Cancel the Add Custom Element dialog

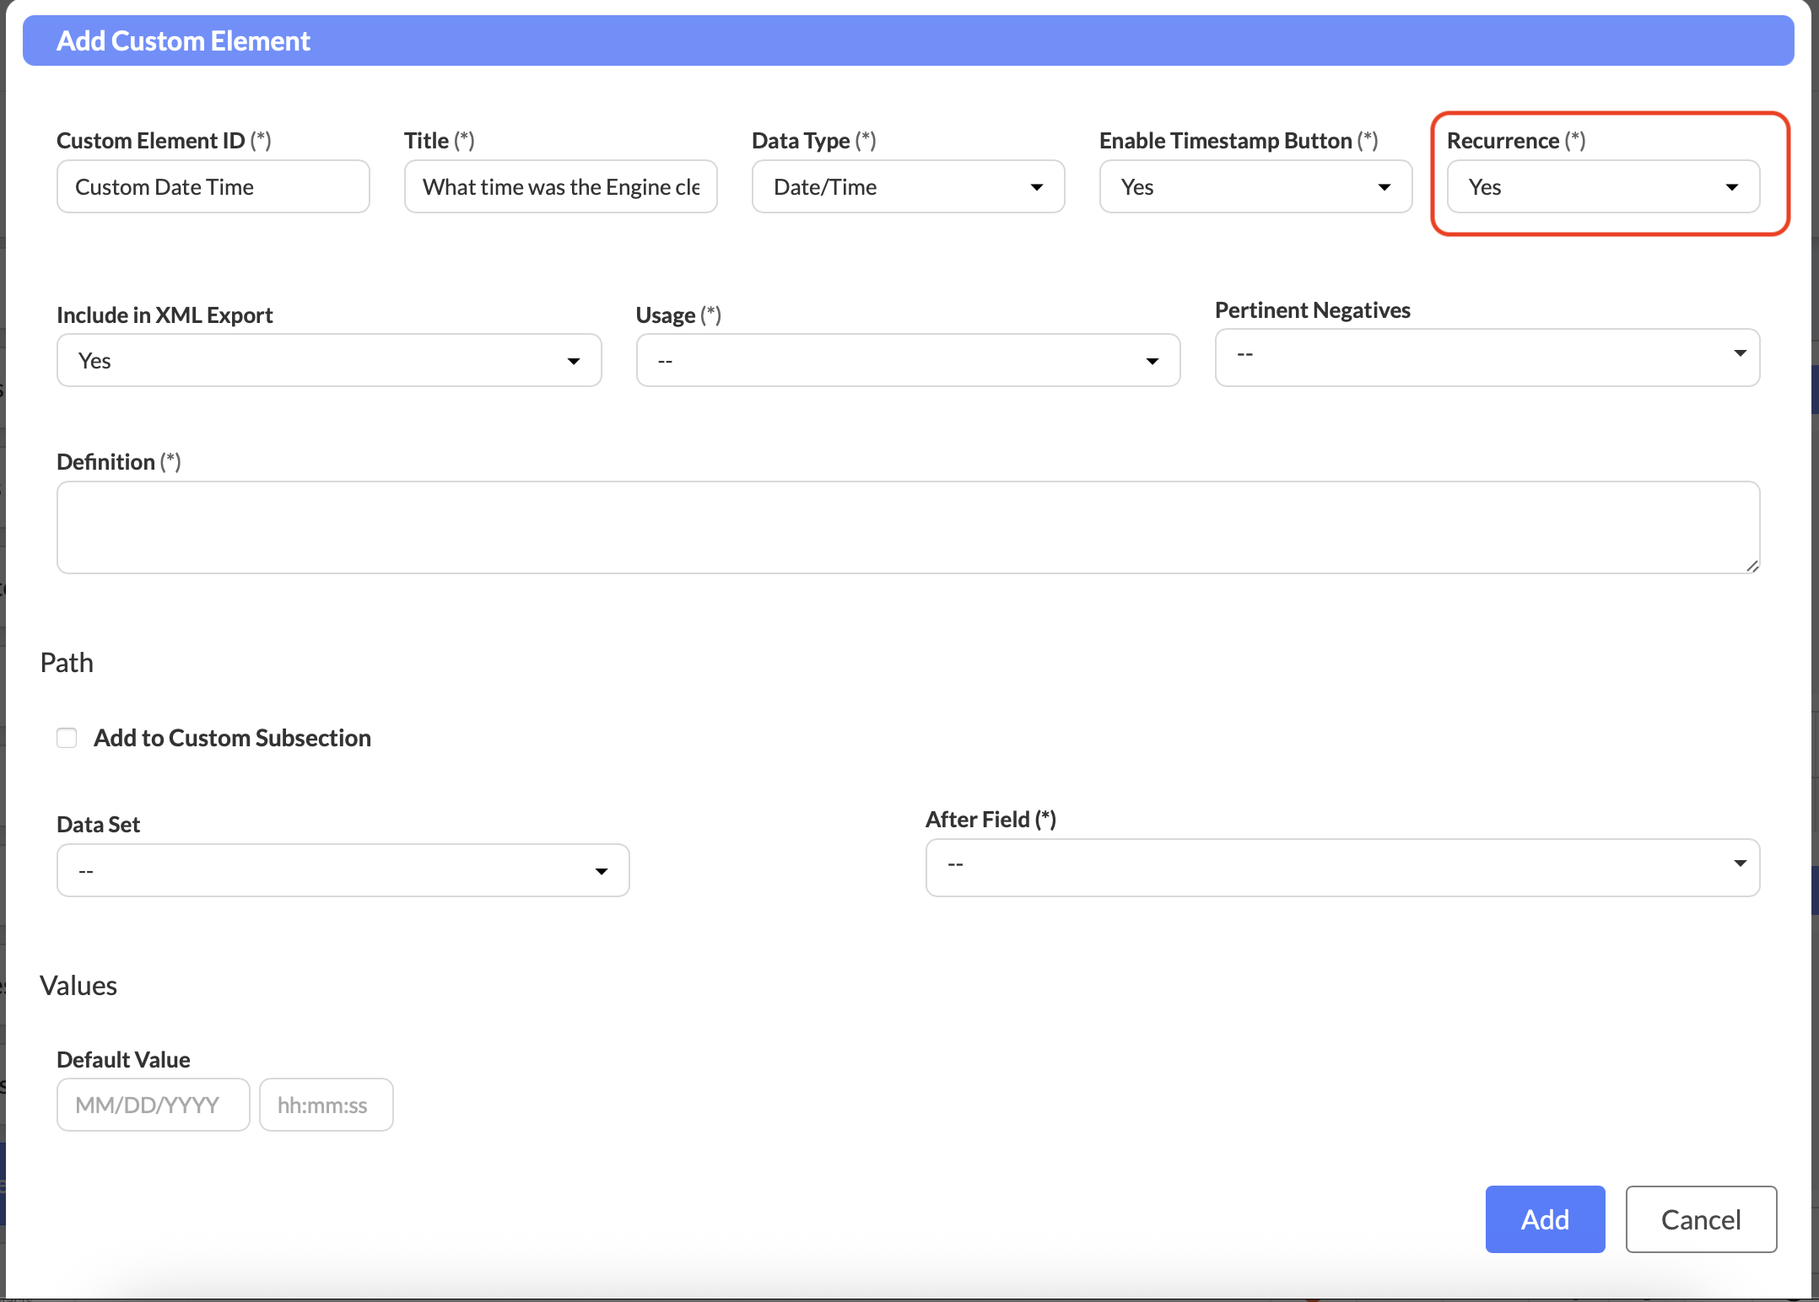[x=1700, y=1219]
